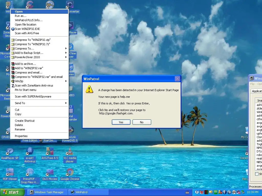Expand the PowerArchiver 2010 submenu arrow
The width and height of the screenshot is (262, 196).
tap(66, 57)
